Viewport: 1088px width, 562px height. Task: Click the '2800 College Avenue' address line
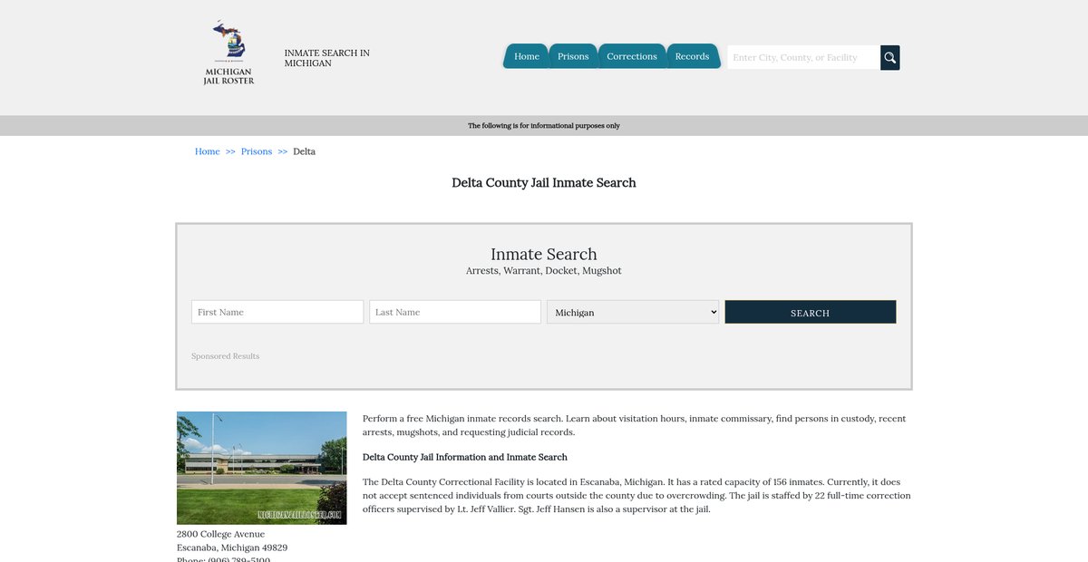tap(221, 534)
